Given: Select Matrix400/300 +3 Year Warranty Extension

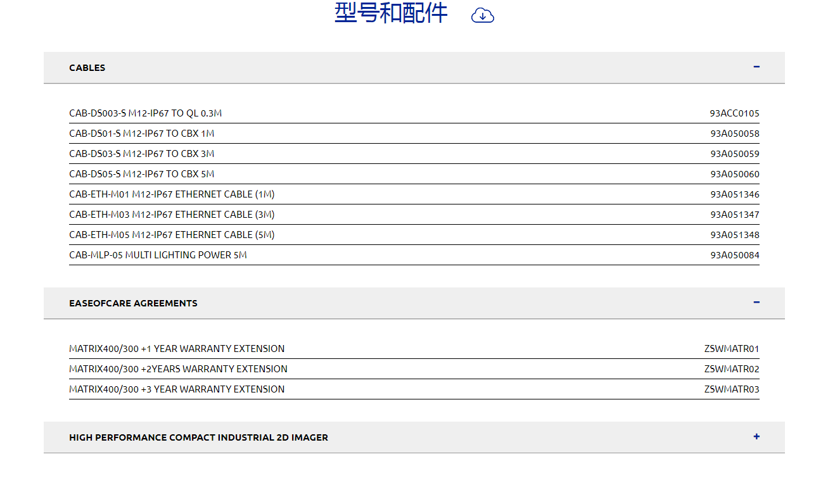Looking at the screenshot, I should (177, 389).
